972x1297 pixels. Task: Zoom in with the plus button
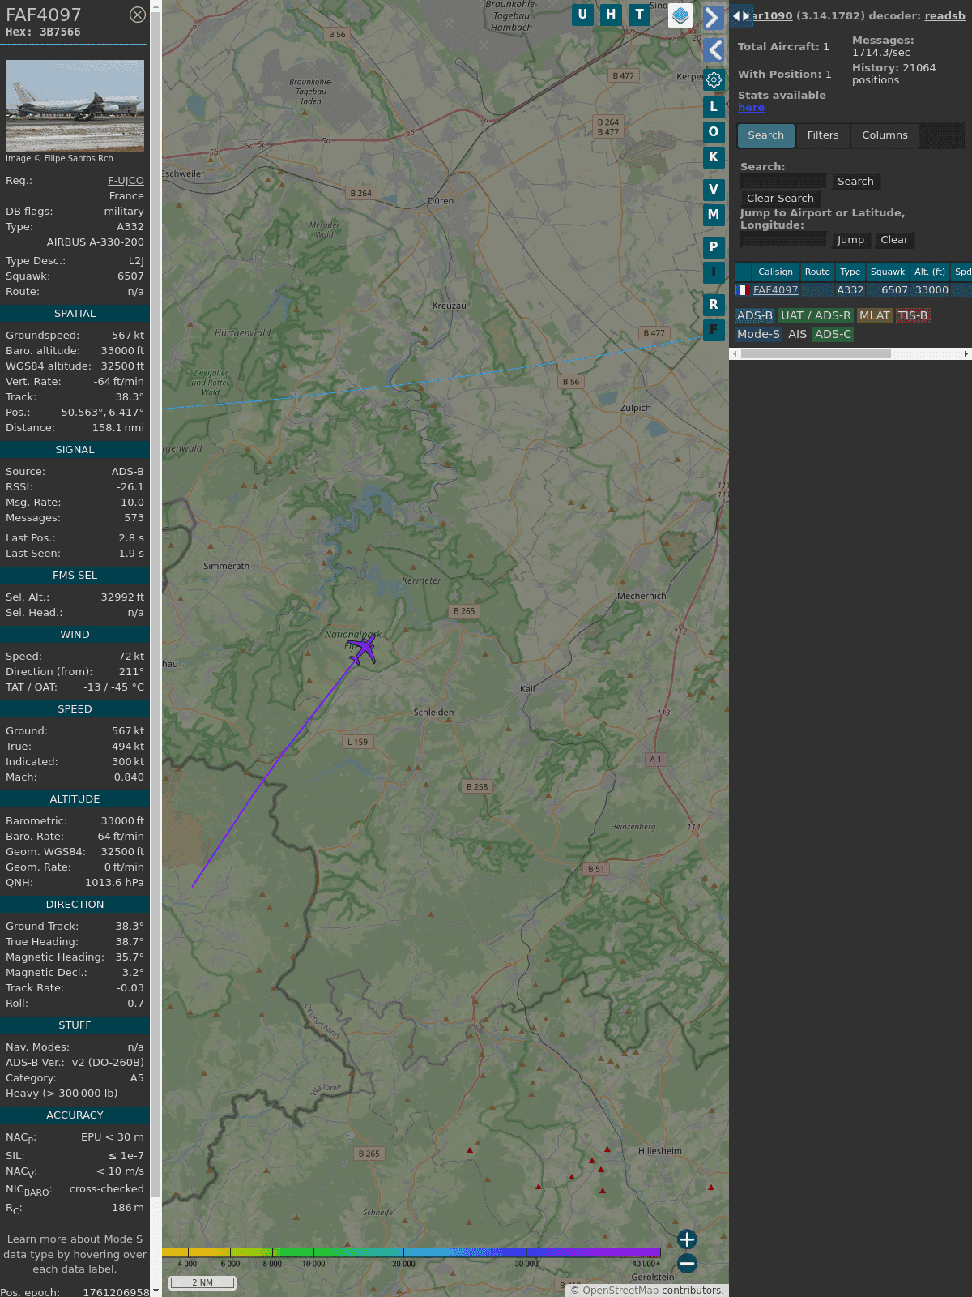(x=687, y=1239)
